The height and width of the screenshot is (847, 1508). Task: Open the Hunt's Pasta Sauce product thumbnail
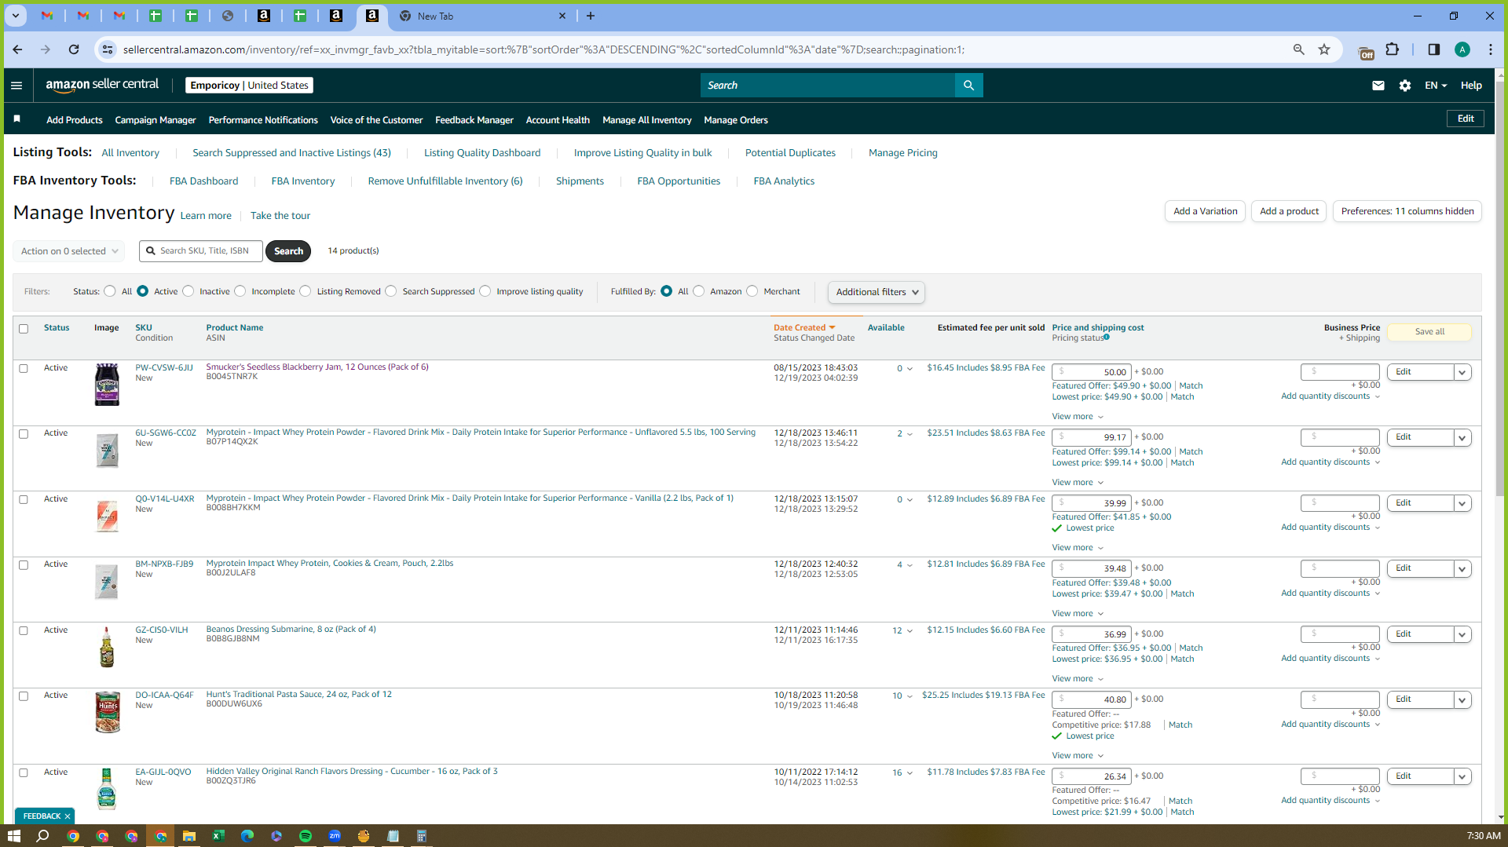point(108,712)
